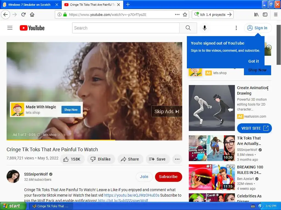Click the Dislike thumbs-down button
Screen dimensions: 281x210
click(x=101, y=159)
